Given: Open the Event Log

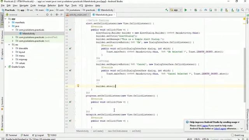Looking at the screenshot, I should [x=238, y=135].
